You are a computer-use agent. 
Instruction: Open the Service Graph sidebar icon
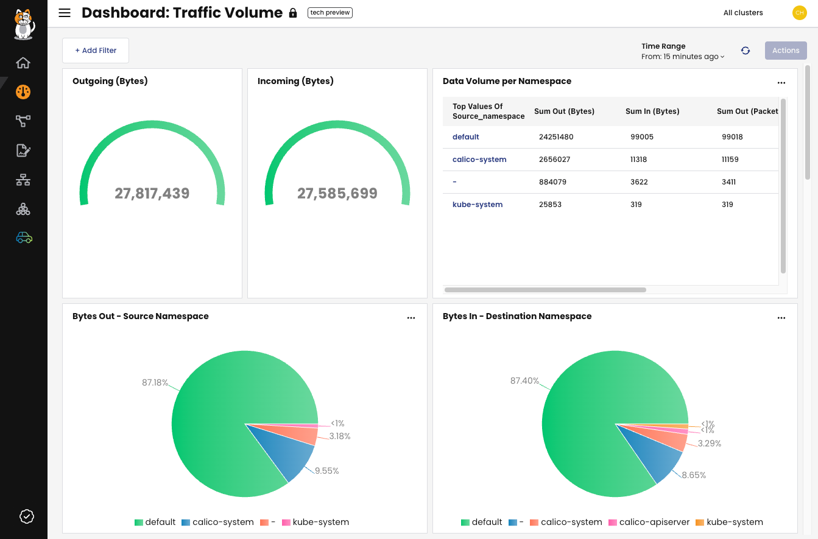23,121
